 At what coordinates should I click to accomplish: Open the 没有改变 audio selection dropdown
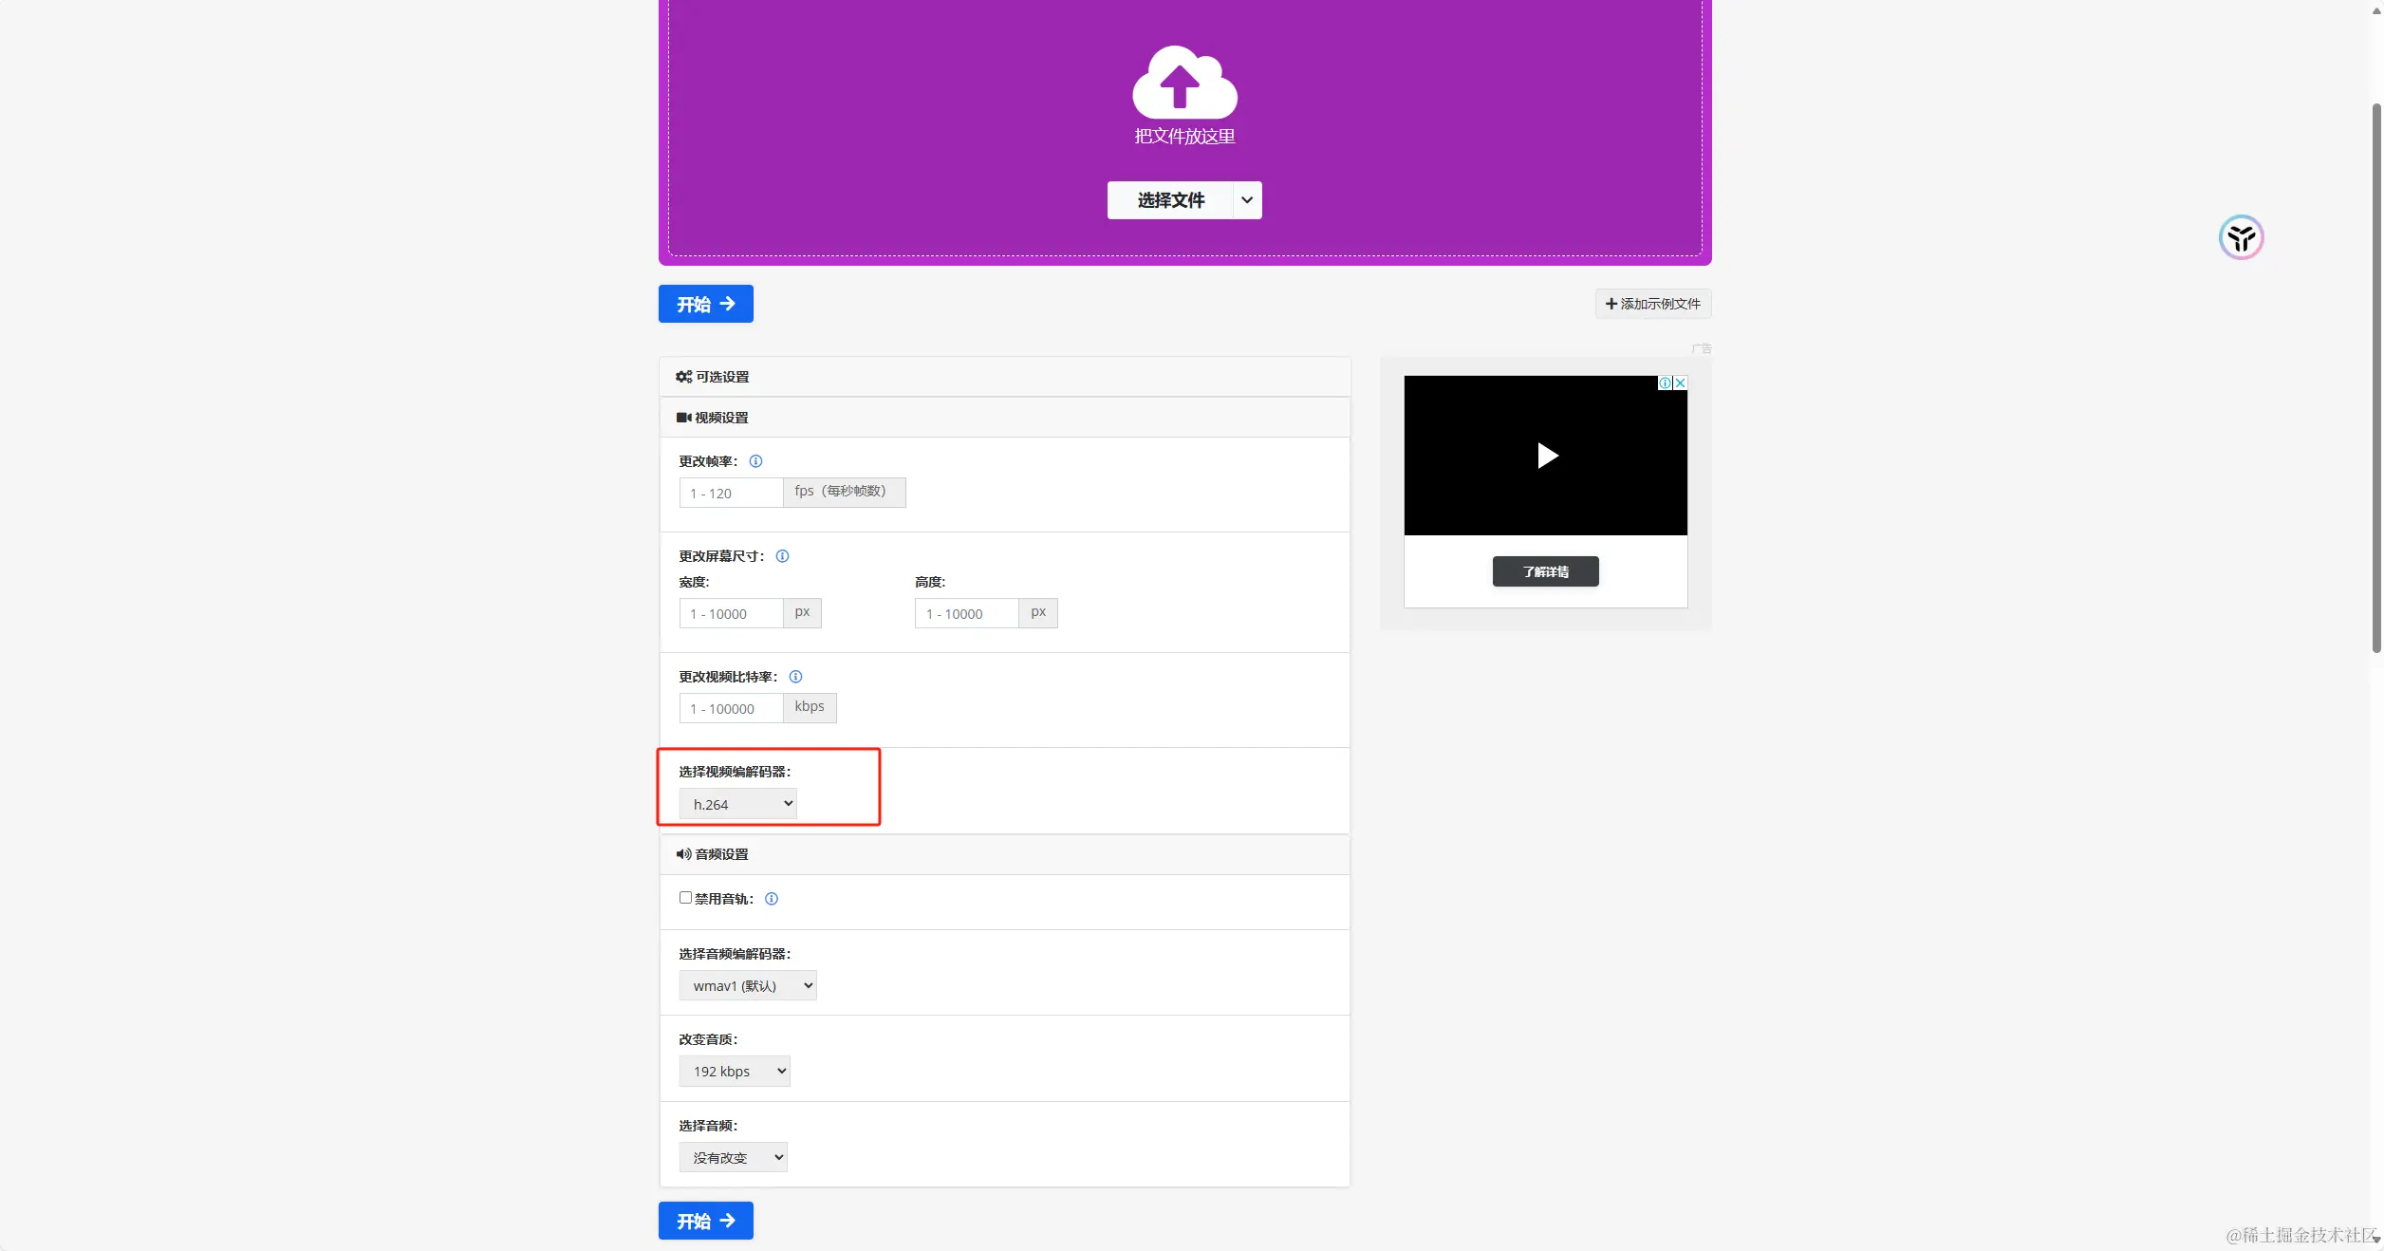(733, 1157)
